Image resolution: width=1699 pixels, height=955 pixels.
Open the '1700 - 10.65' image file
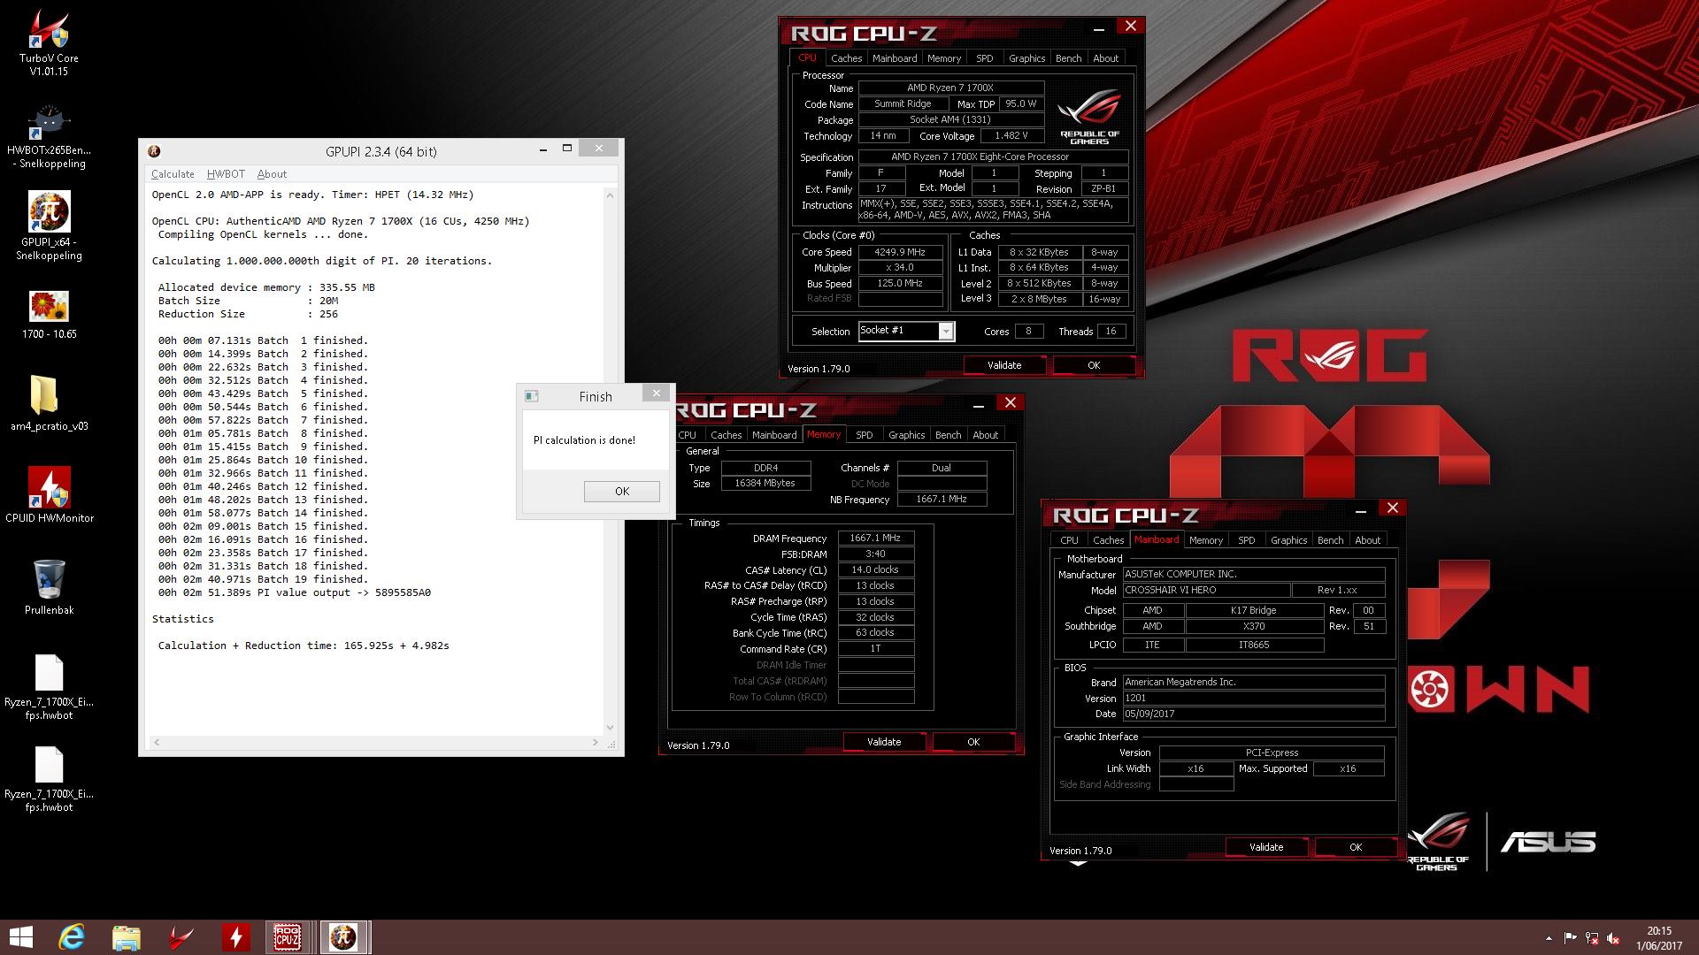pos(49,315)
